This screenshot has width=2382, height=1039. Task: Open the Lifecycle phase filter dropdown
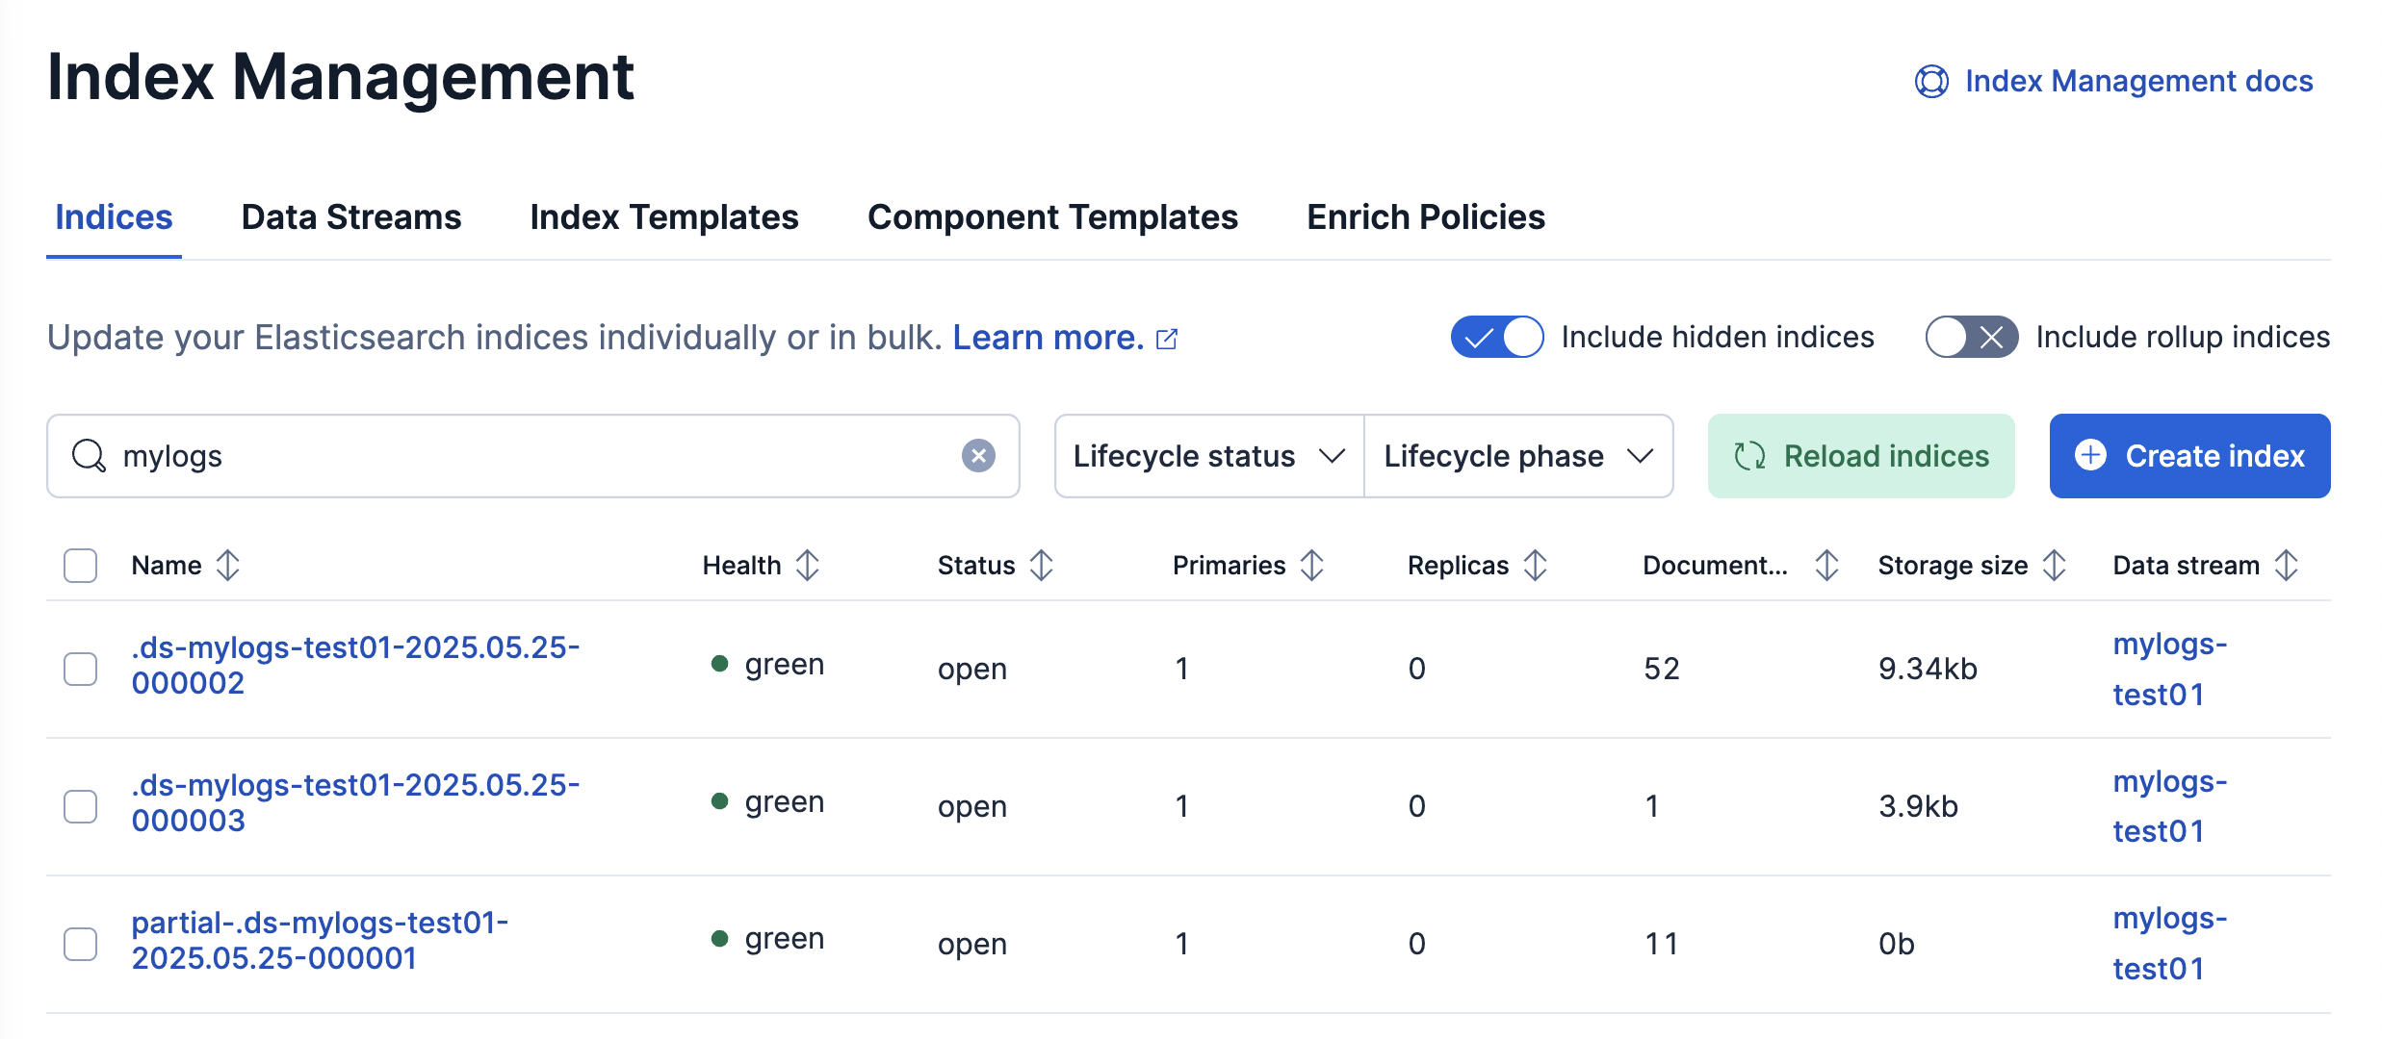tap(1518, 456)
